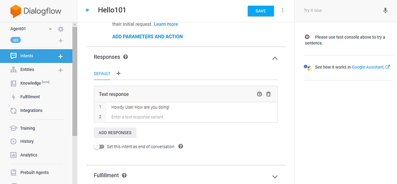Image resolution: width=397 pixels, height=184 pixels.
Task: Open Training in sidebar
Action: click(x=28, y=128)
